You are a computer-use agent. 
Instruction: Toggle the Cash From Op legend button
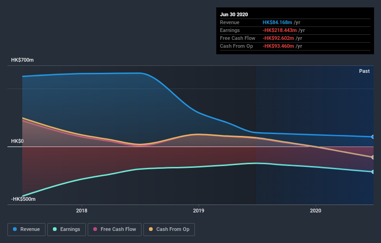click(x=169, y=230)
